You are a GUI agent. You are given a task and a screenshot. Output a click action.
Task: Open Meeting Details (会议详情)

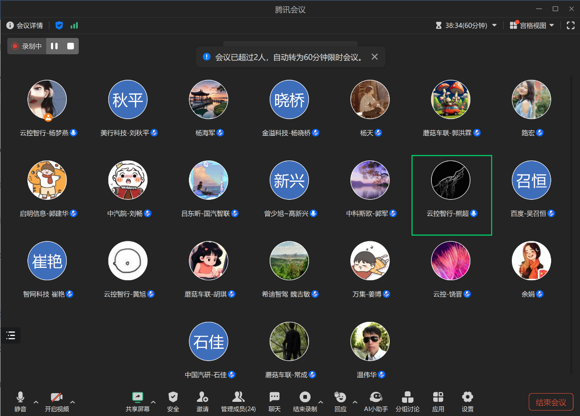click(25, 26)
